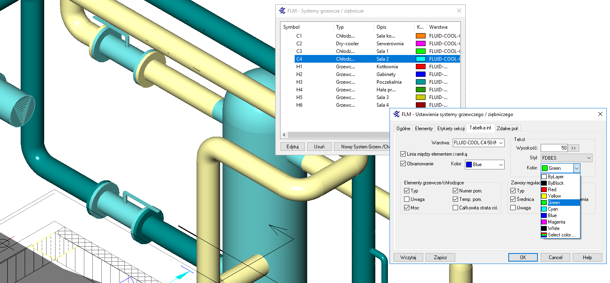Open the Etykiety sekcji tab
Viewport: 610px width, 283px height.
[451, 129]
